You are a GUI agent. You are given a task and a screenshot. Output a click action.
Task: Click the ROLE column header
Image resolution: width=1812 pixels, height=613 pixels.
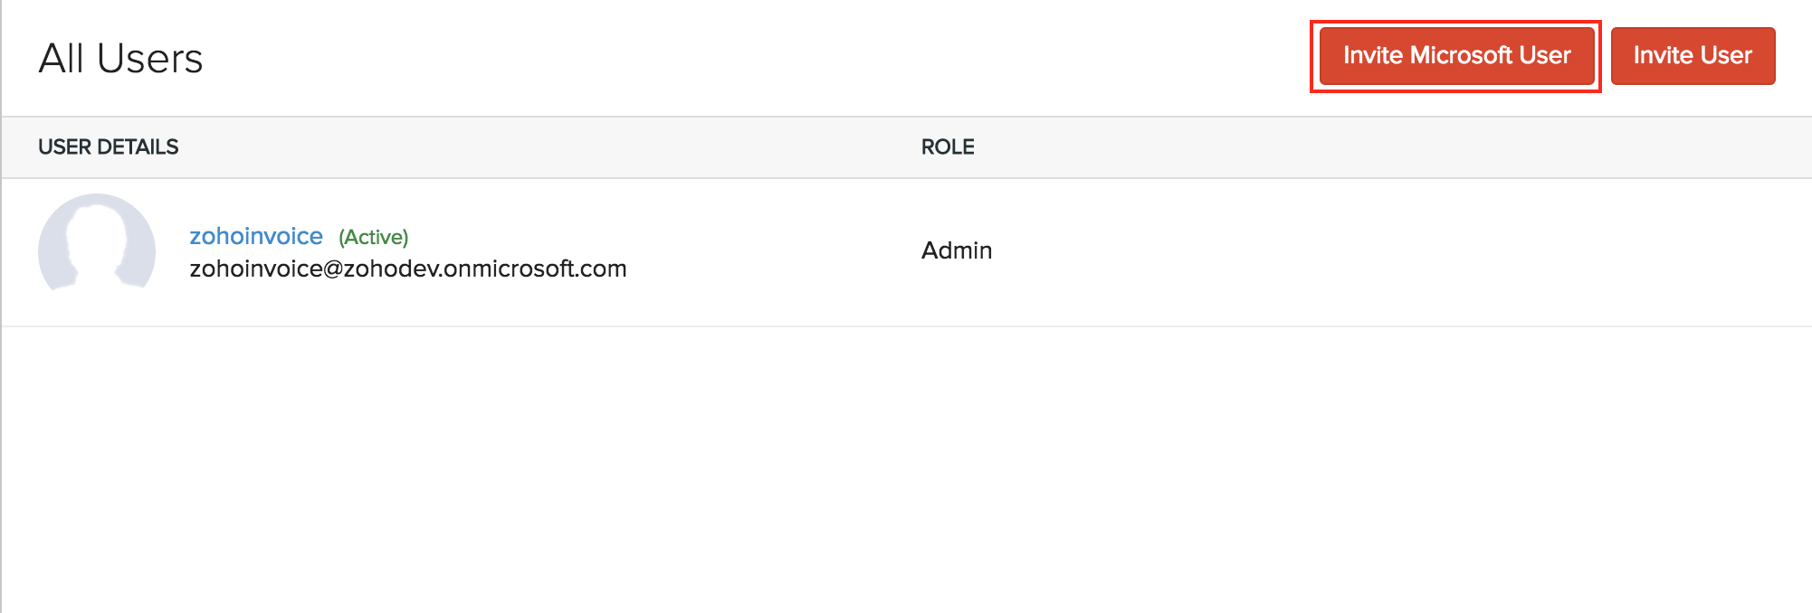point(948,147)
